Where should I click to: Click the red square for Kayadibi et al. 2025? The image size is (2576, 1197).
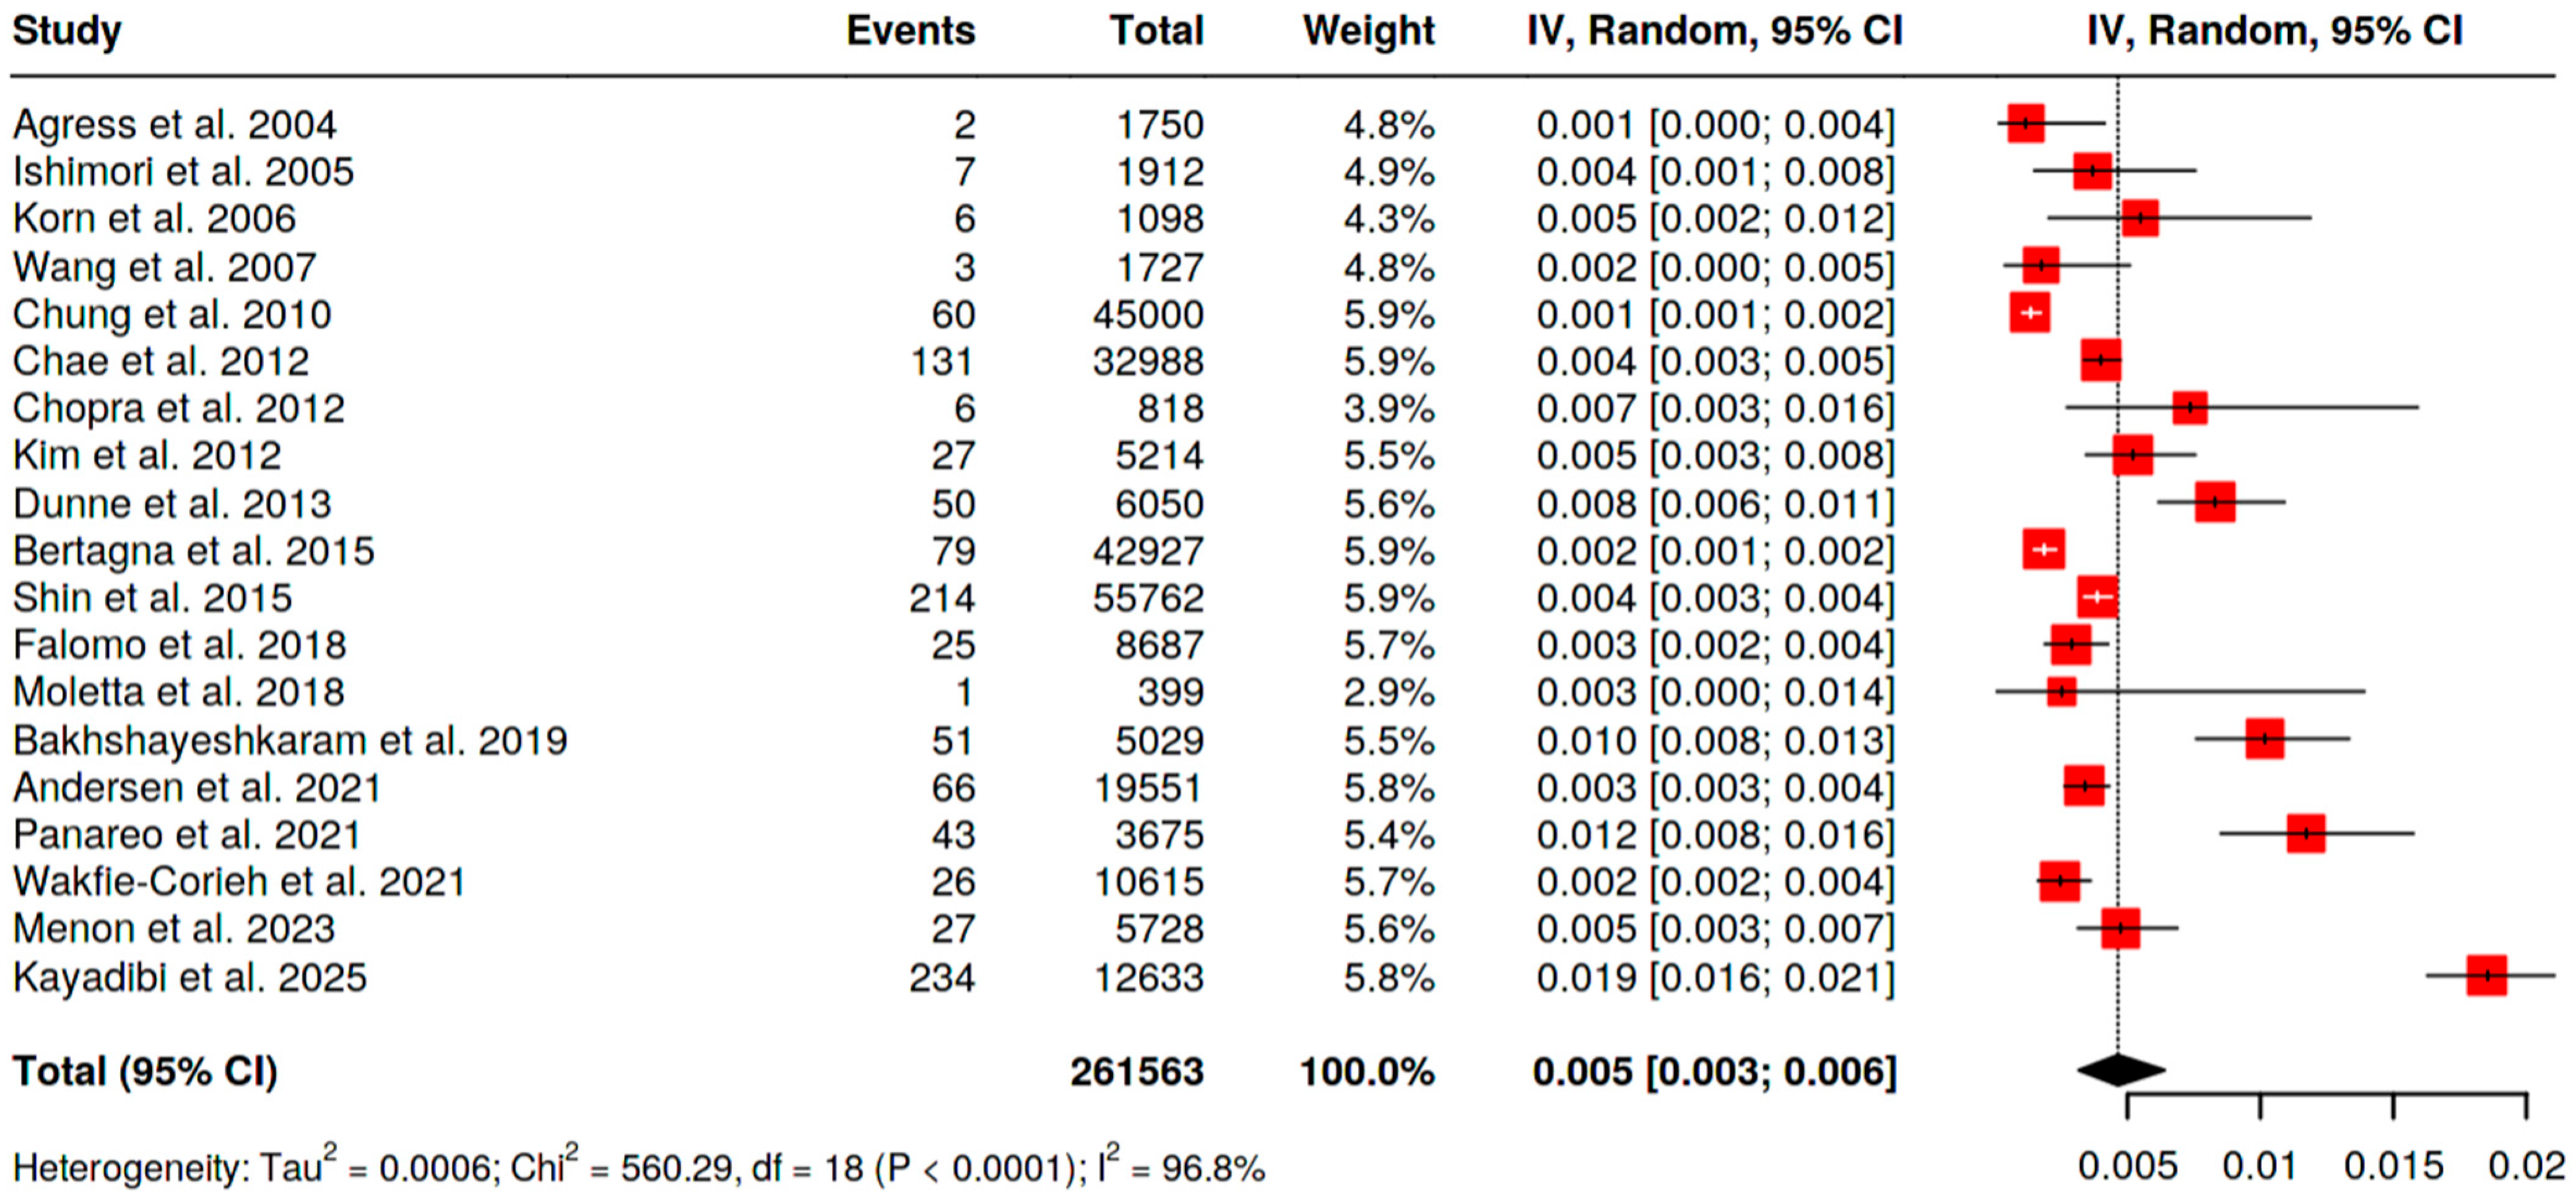click(x=2486, y=975)
